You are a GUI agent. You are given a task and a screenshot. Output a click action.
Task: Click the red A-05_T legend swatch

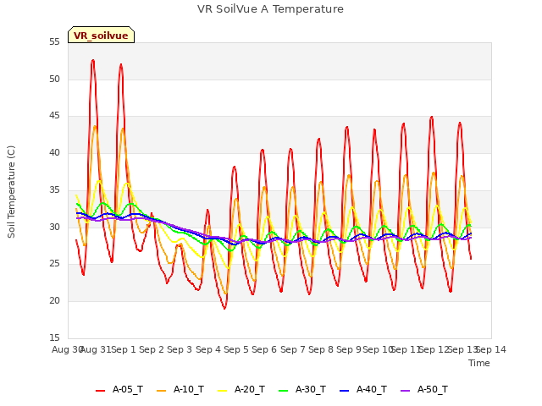click(100, 391)
